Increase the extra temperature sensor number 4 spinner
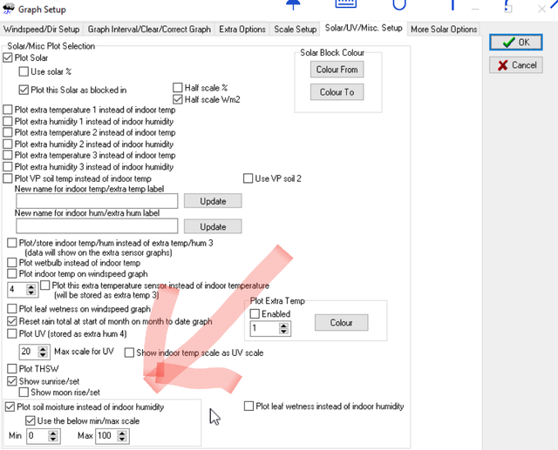Image resolution: width=558 pixels, height=450 pixels. (x=31, y=286)
